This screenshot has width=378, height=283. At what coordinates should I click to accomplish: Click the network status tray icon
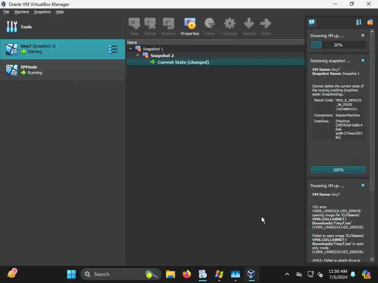click(x=310, y=274)
